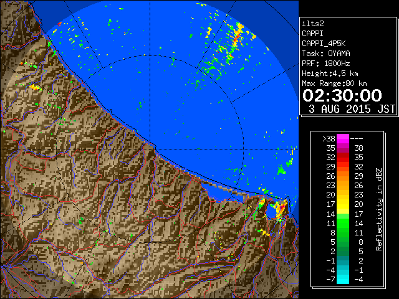Screen dimensions: 399x299
Task: Click the 'ilts2' label in info box
Action: tap(313, 24)
